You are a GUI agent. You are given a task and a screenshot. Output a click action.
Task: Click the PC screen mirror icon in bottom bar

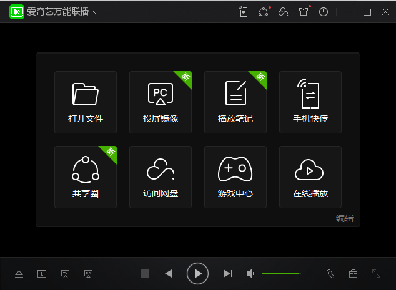[x=89, y=274]
